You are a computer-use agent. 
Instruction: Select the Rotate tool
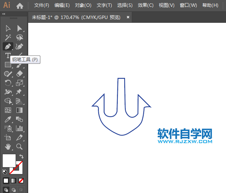point(8,83)
